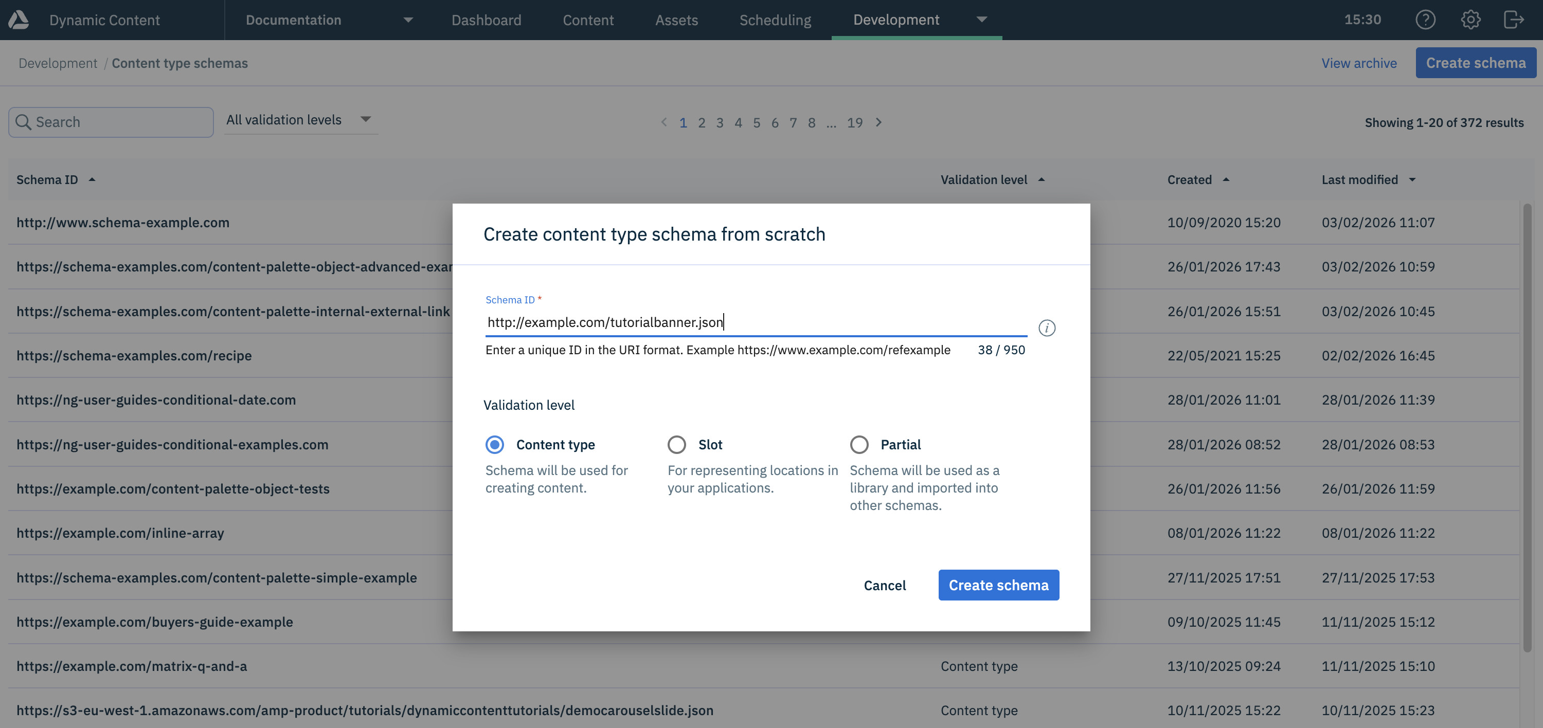Open https://example.com/inline-array schema
Image resolution: width=1543 pixels, height=728 pixels.
(x=120, y=533)
